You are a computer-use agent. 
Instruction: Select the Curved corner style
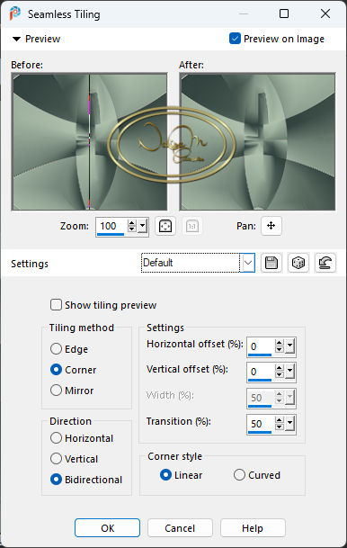tap(239, 475)
